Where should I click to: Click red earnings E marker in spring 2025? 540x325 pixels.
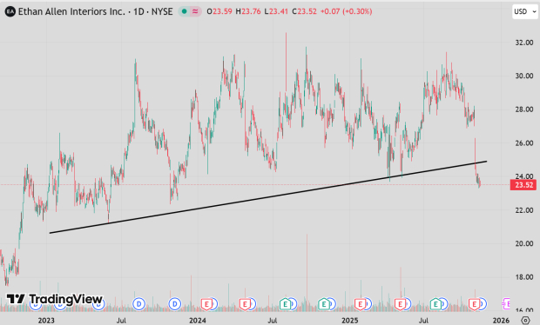pyautogui.click(x=400, y=304)
